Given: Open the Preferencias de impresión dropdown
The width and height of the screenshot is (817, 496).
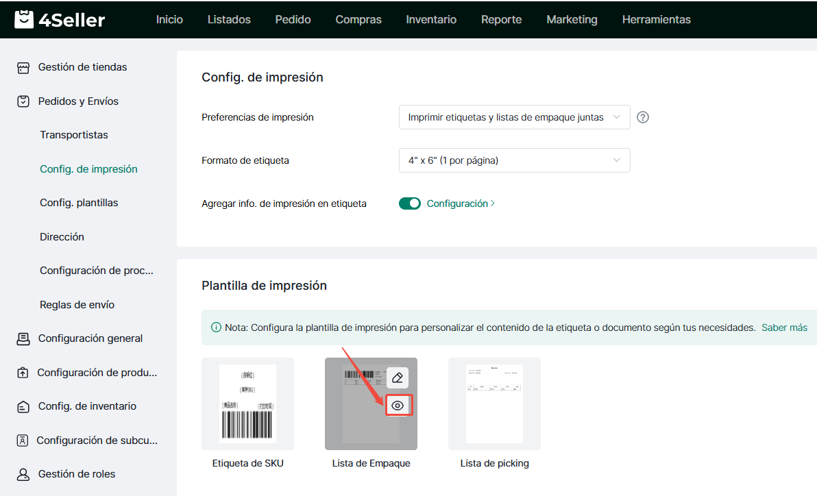Looking at the screenshot, I should pos(514,117).
